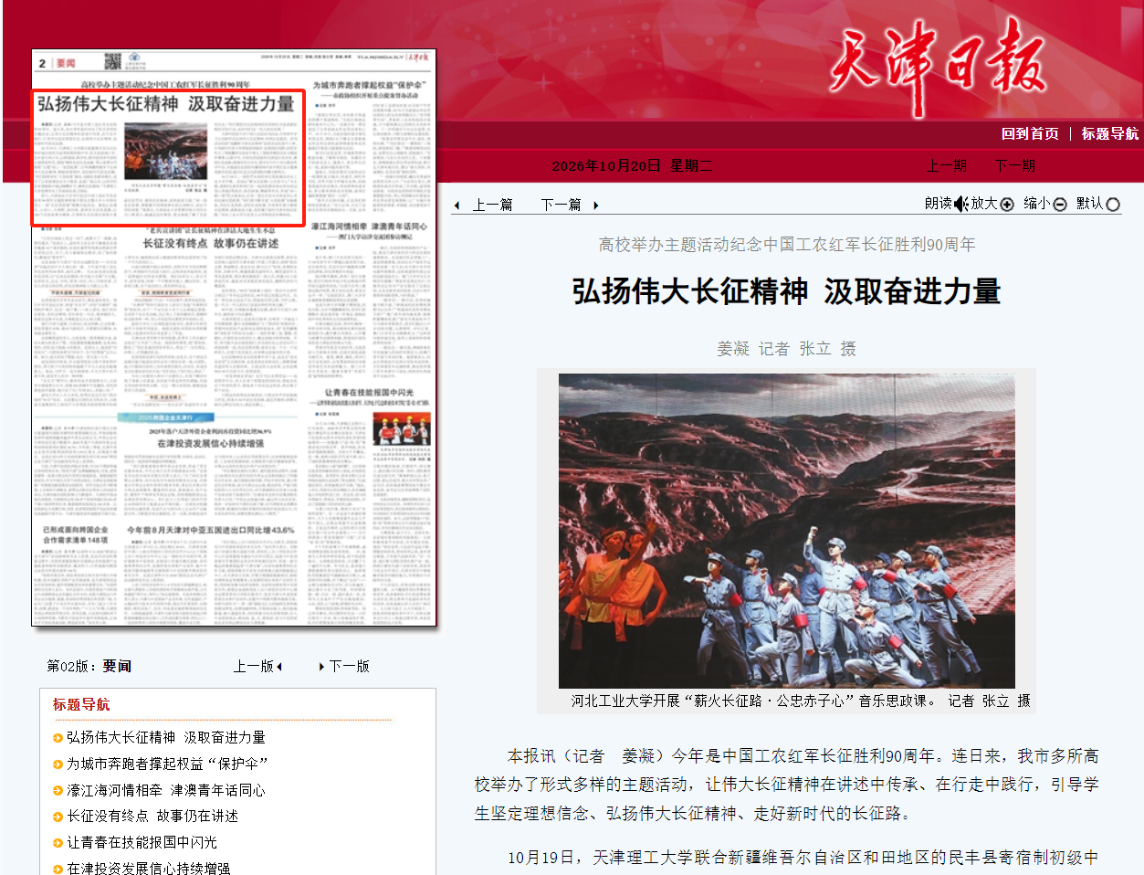Click bullet icon beside 濠江海河情相牵 item
Screen dimensions: 1144x875
tap(58, 791)
